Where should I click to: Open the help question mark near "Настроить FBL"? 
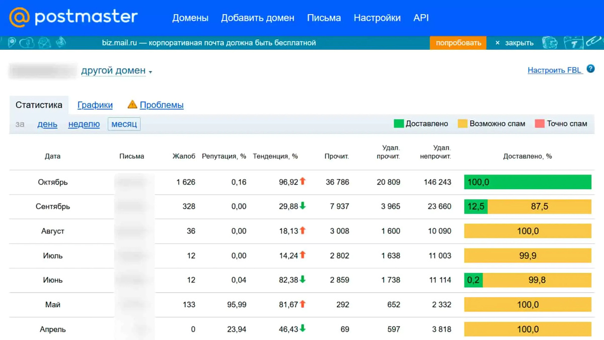(590, 69)
